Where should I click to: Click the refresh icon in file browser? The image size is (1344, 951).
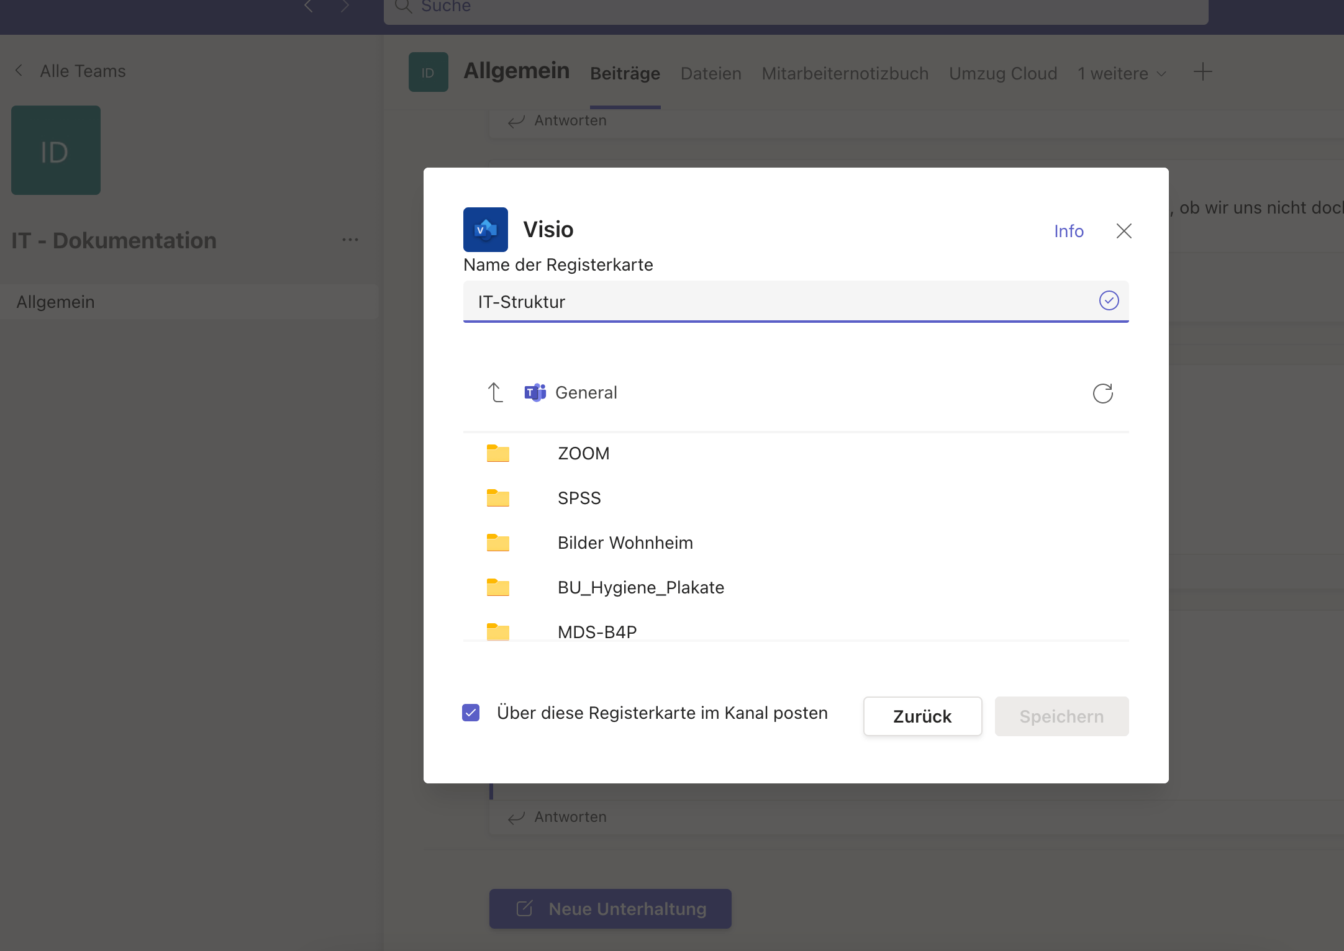click(x=1102, y=393)
